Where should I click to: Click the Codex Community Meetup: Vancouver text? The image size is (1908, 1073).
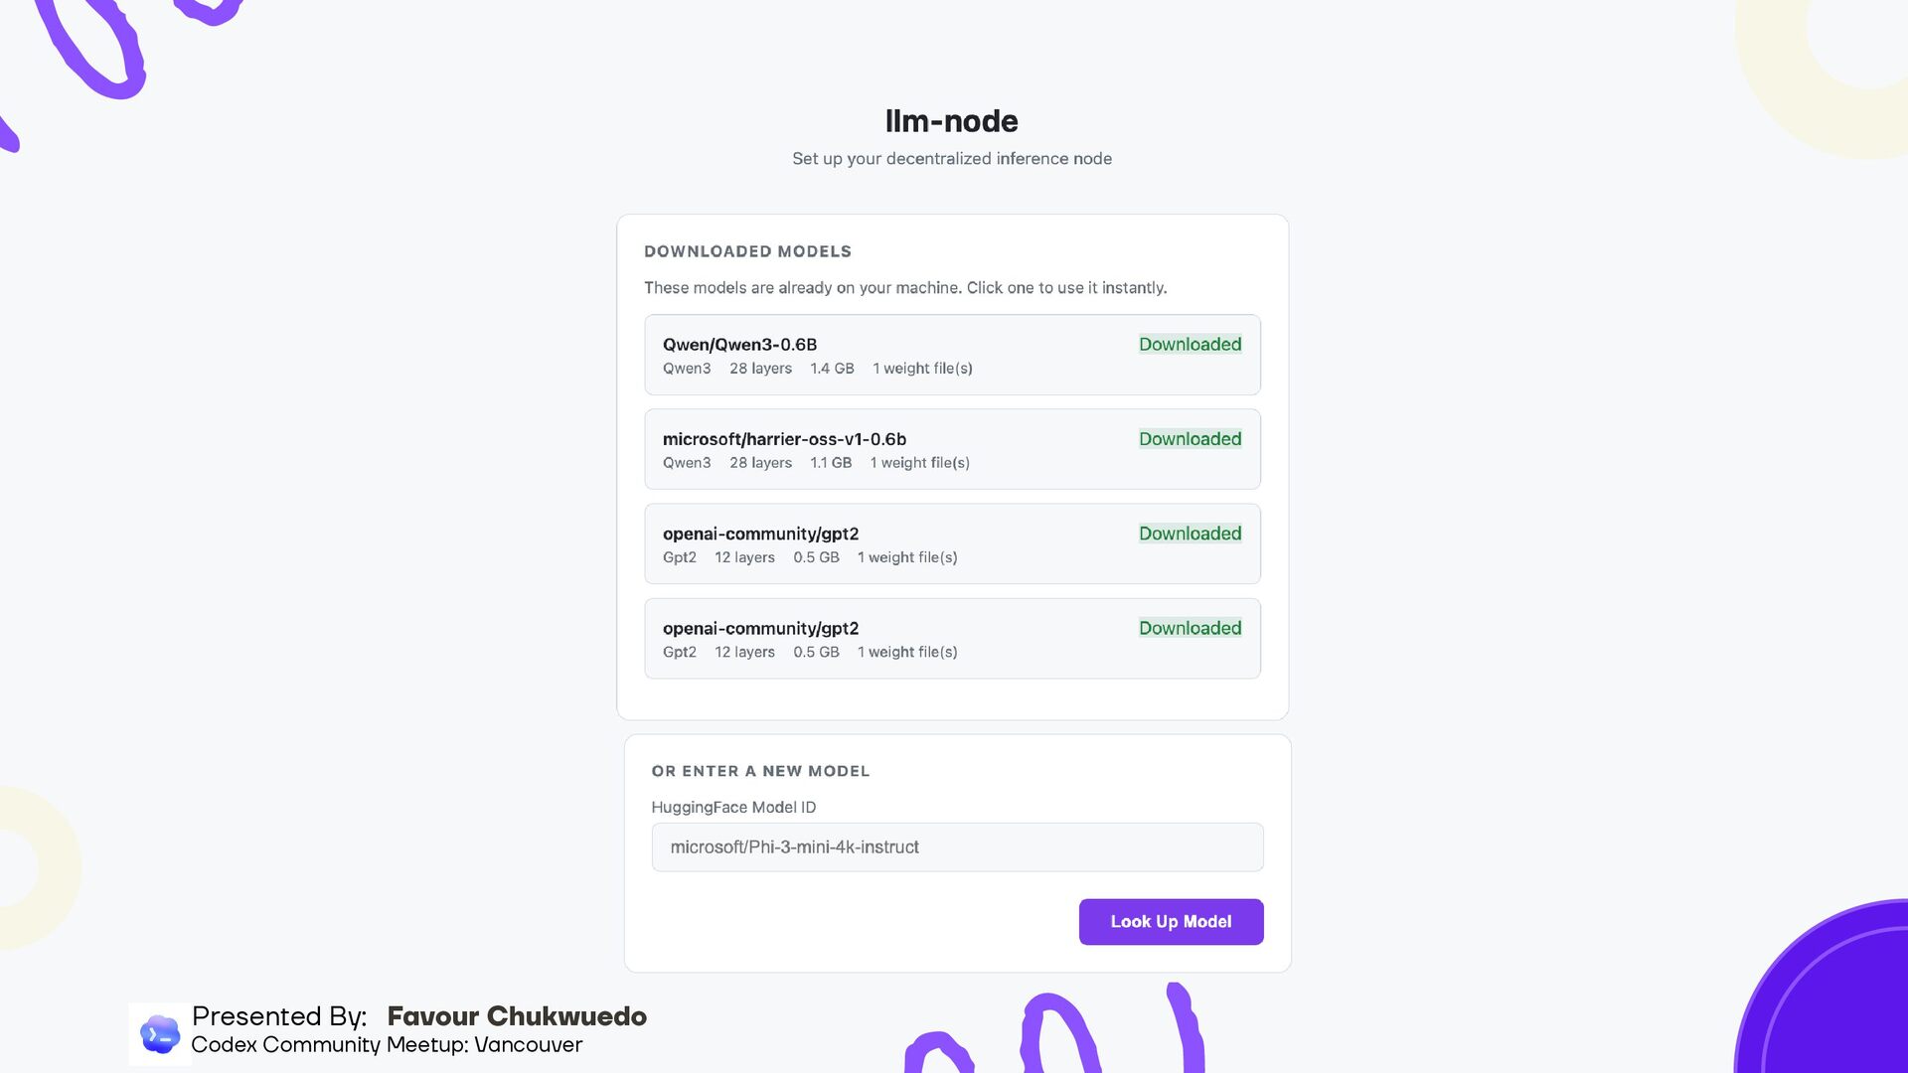[x=387, y=1045]
